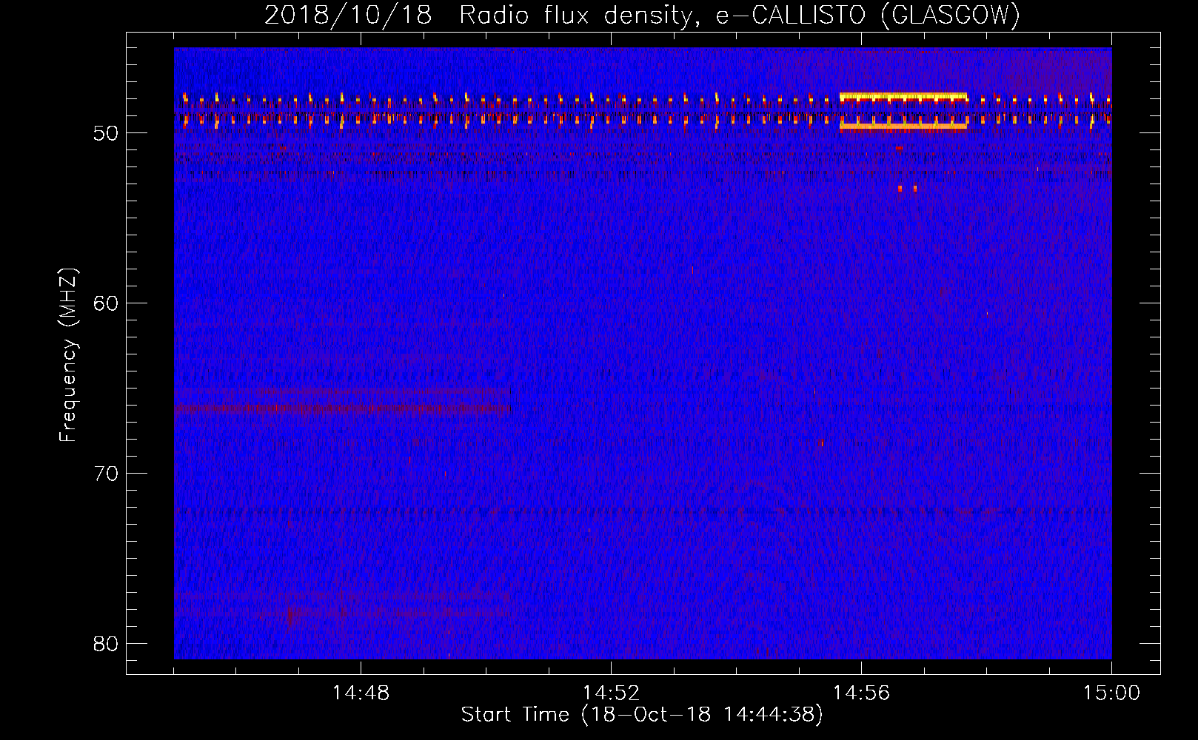Click the '14:56' time tick label

[x=861, y=693]
